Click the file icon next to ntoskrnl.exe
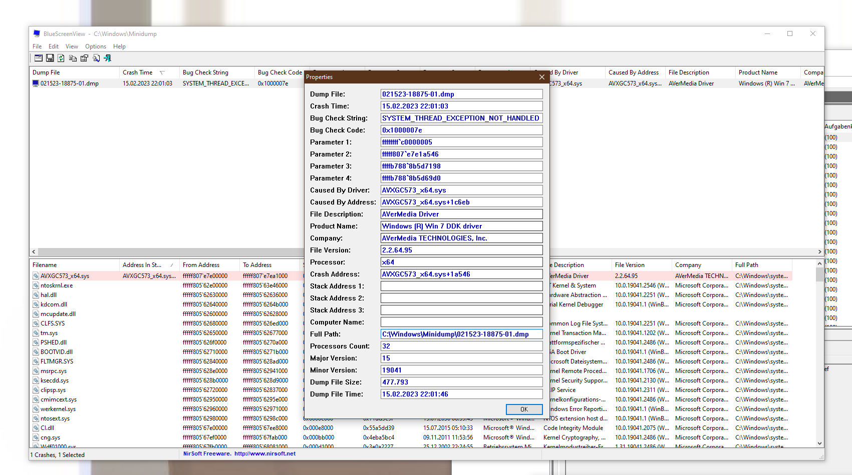The width and height of the screenshot is (852, 475). [36, 285]
